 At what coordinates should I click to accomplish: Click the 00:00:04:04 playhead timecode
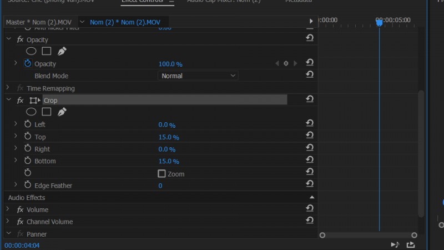tap(22, 246)
